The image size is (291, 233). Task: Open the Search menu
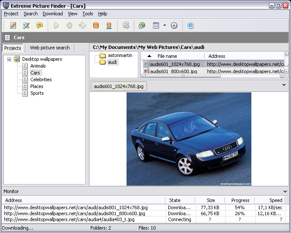tap(31, 14)
